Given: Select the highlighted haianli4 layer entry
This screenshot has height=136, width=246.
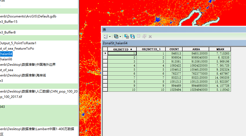Looking at the screenshot, I should click(x=6, y=54).
